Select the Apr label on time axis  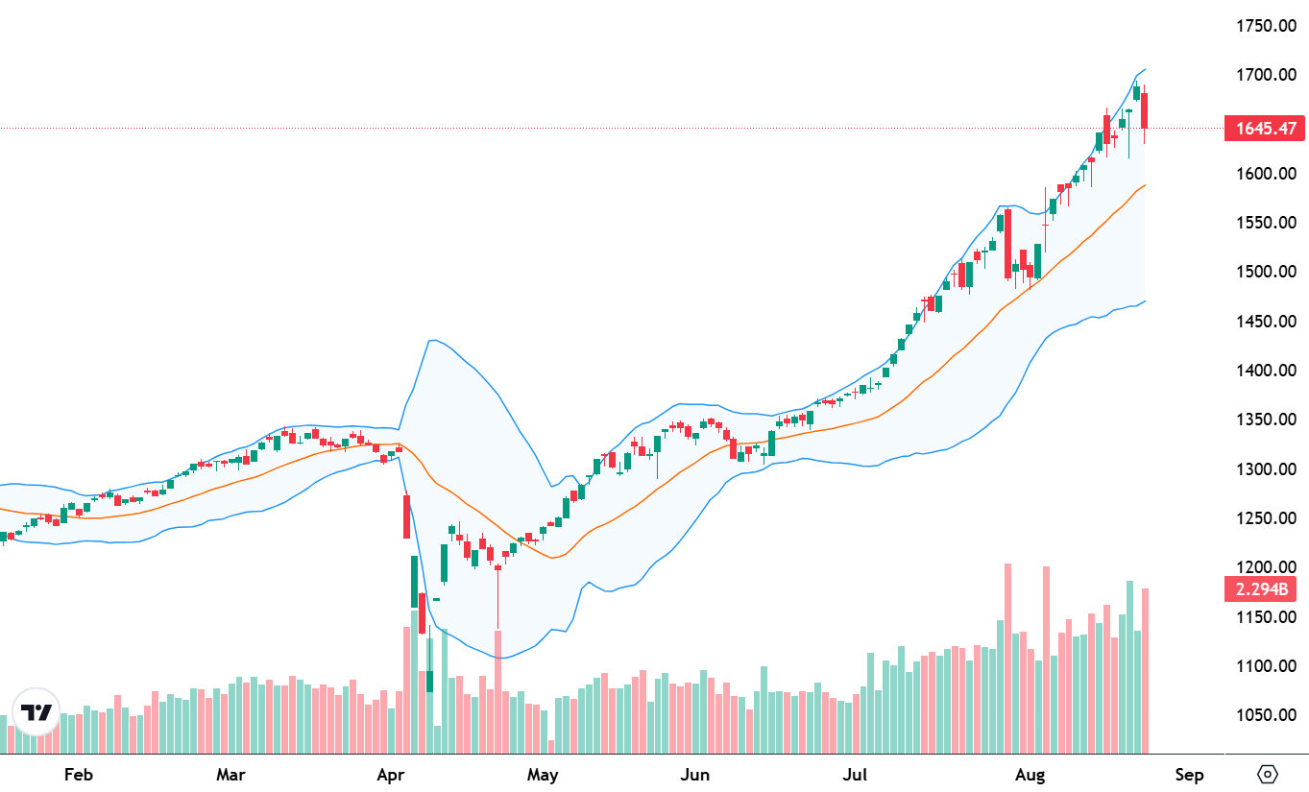390,775
